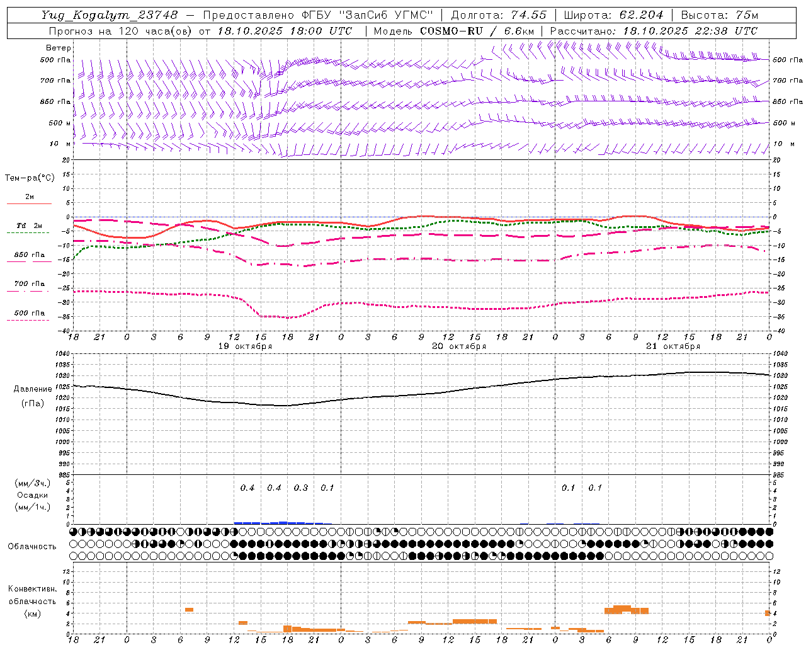This screenshot has width=806, height=645.
Task: Click the Td 2м dew point legend entry
Action: (29, 225)
